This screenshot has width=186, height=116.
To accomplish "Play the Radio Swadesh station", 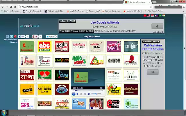I will tap(114, 90).
